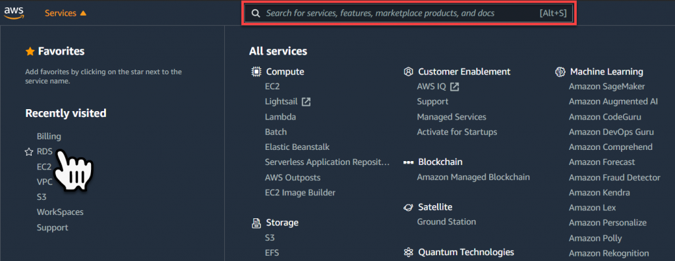The height and width of the screenshot is (261, 675).
Task: Open Amazon Managed Blockchain
Action: pos(473,177)
